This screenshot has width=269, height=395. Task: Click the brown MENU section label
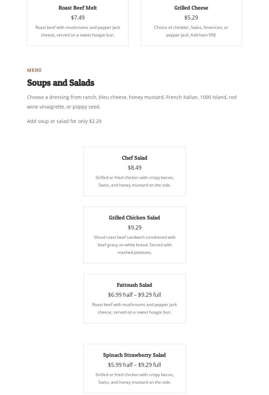[34, 70]
